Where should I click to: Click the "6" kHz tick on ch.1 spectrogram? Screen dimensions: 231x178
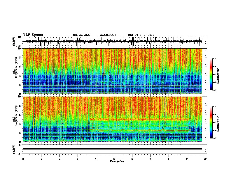point(20,67)
